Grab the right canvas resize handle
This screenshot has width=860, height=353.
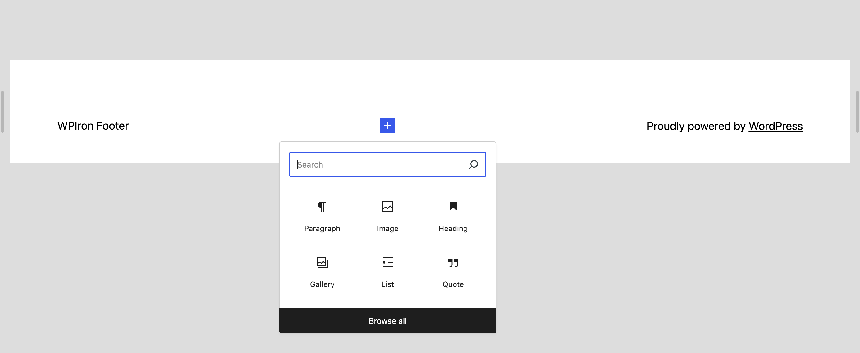point(857,111)
